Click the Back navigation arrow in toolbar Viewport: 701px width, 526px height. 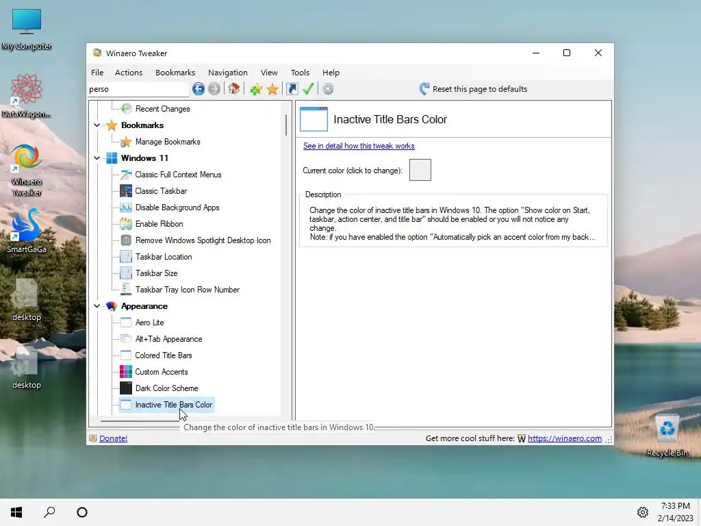tap(199, 89)
